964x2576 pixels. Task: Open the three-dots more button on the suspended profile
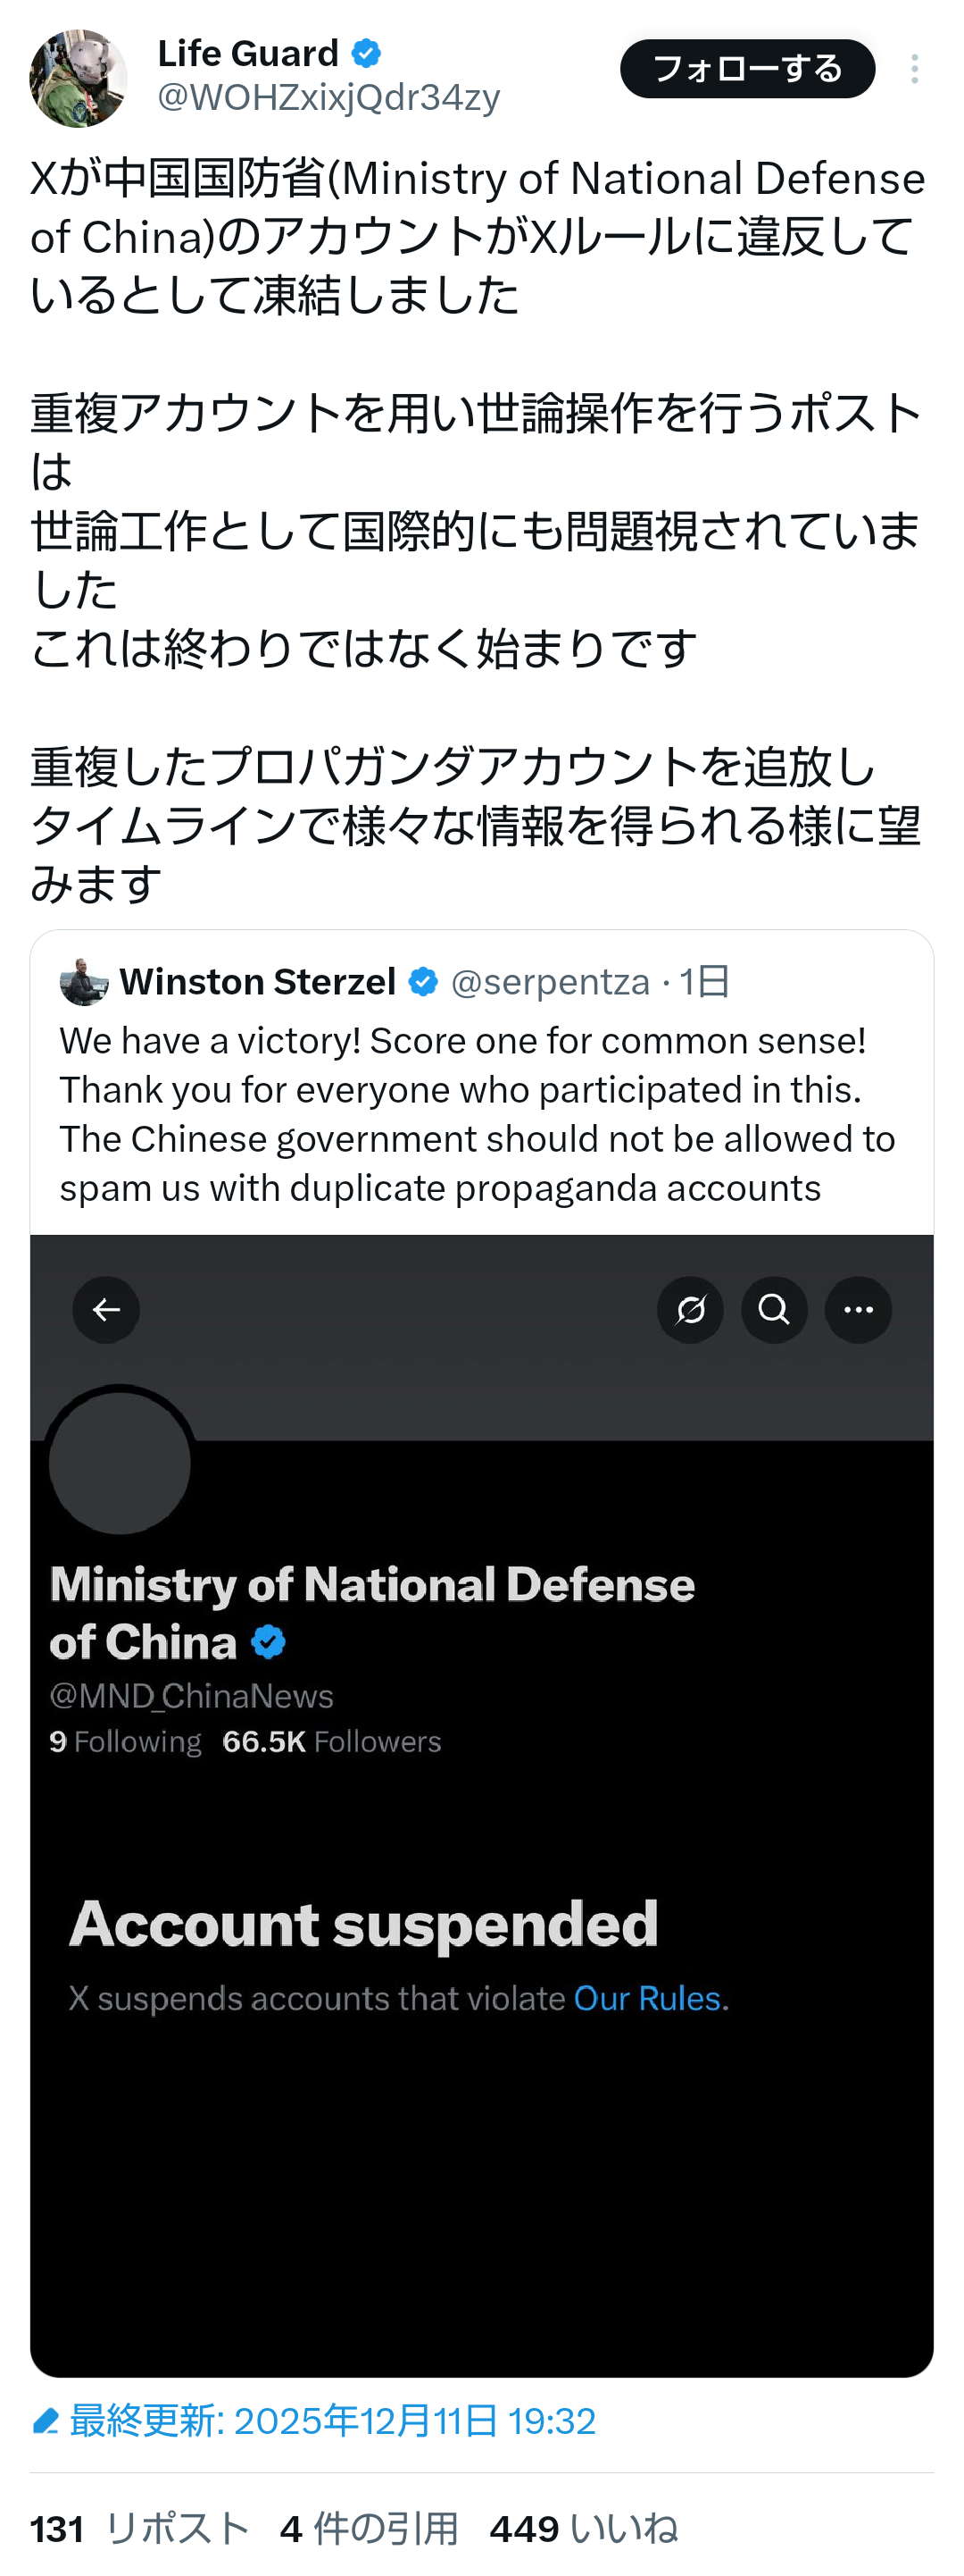858,1309
